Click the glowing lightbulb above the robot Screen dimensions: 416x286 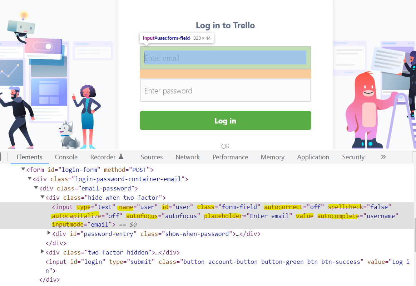pyautogui.click(x=24, y=16)
